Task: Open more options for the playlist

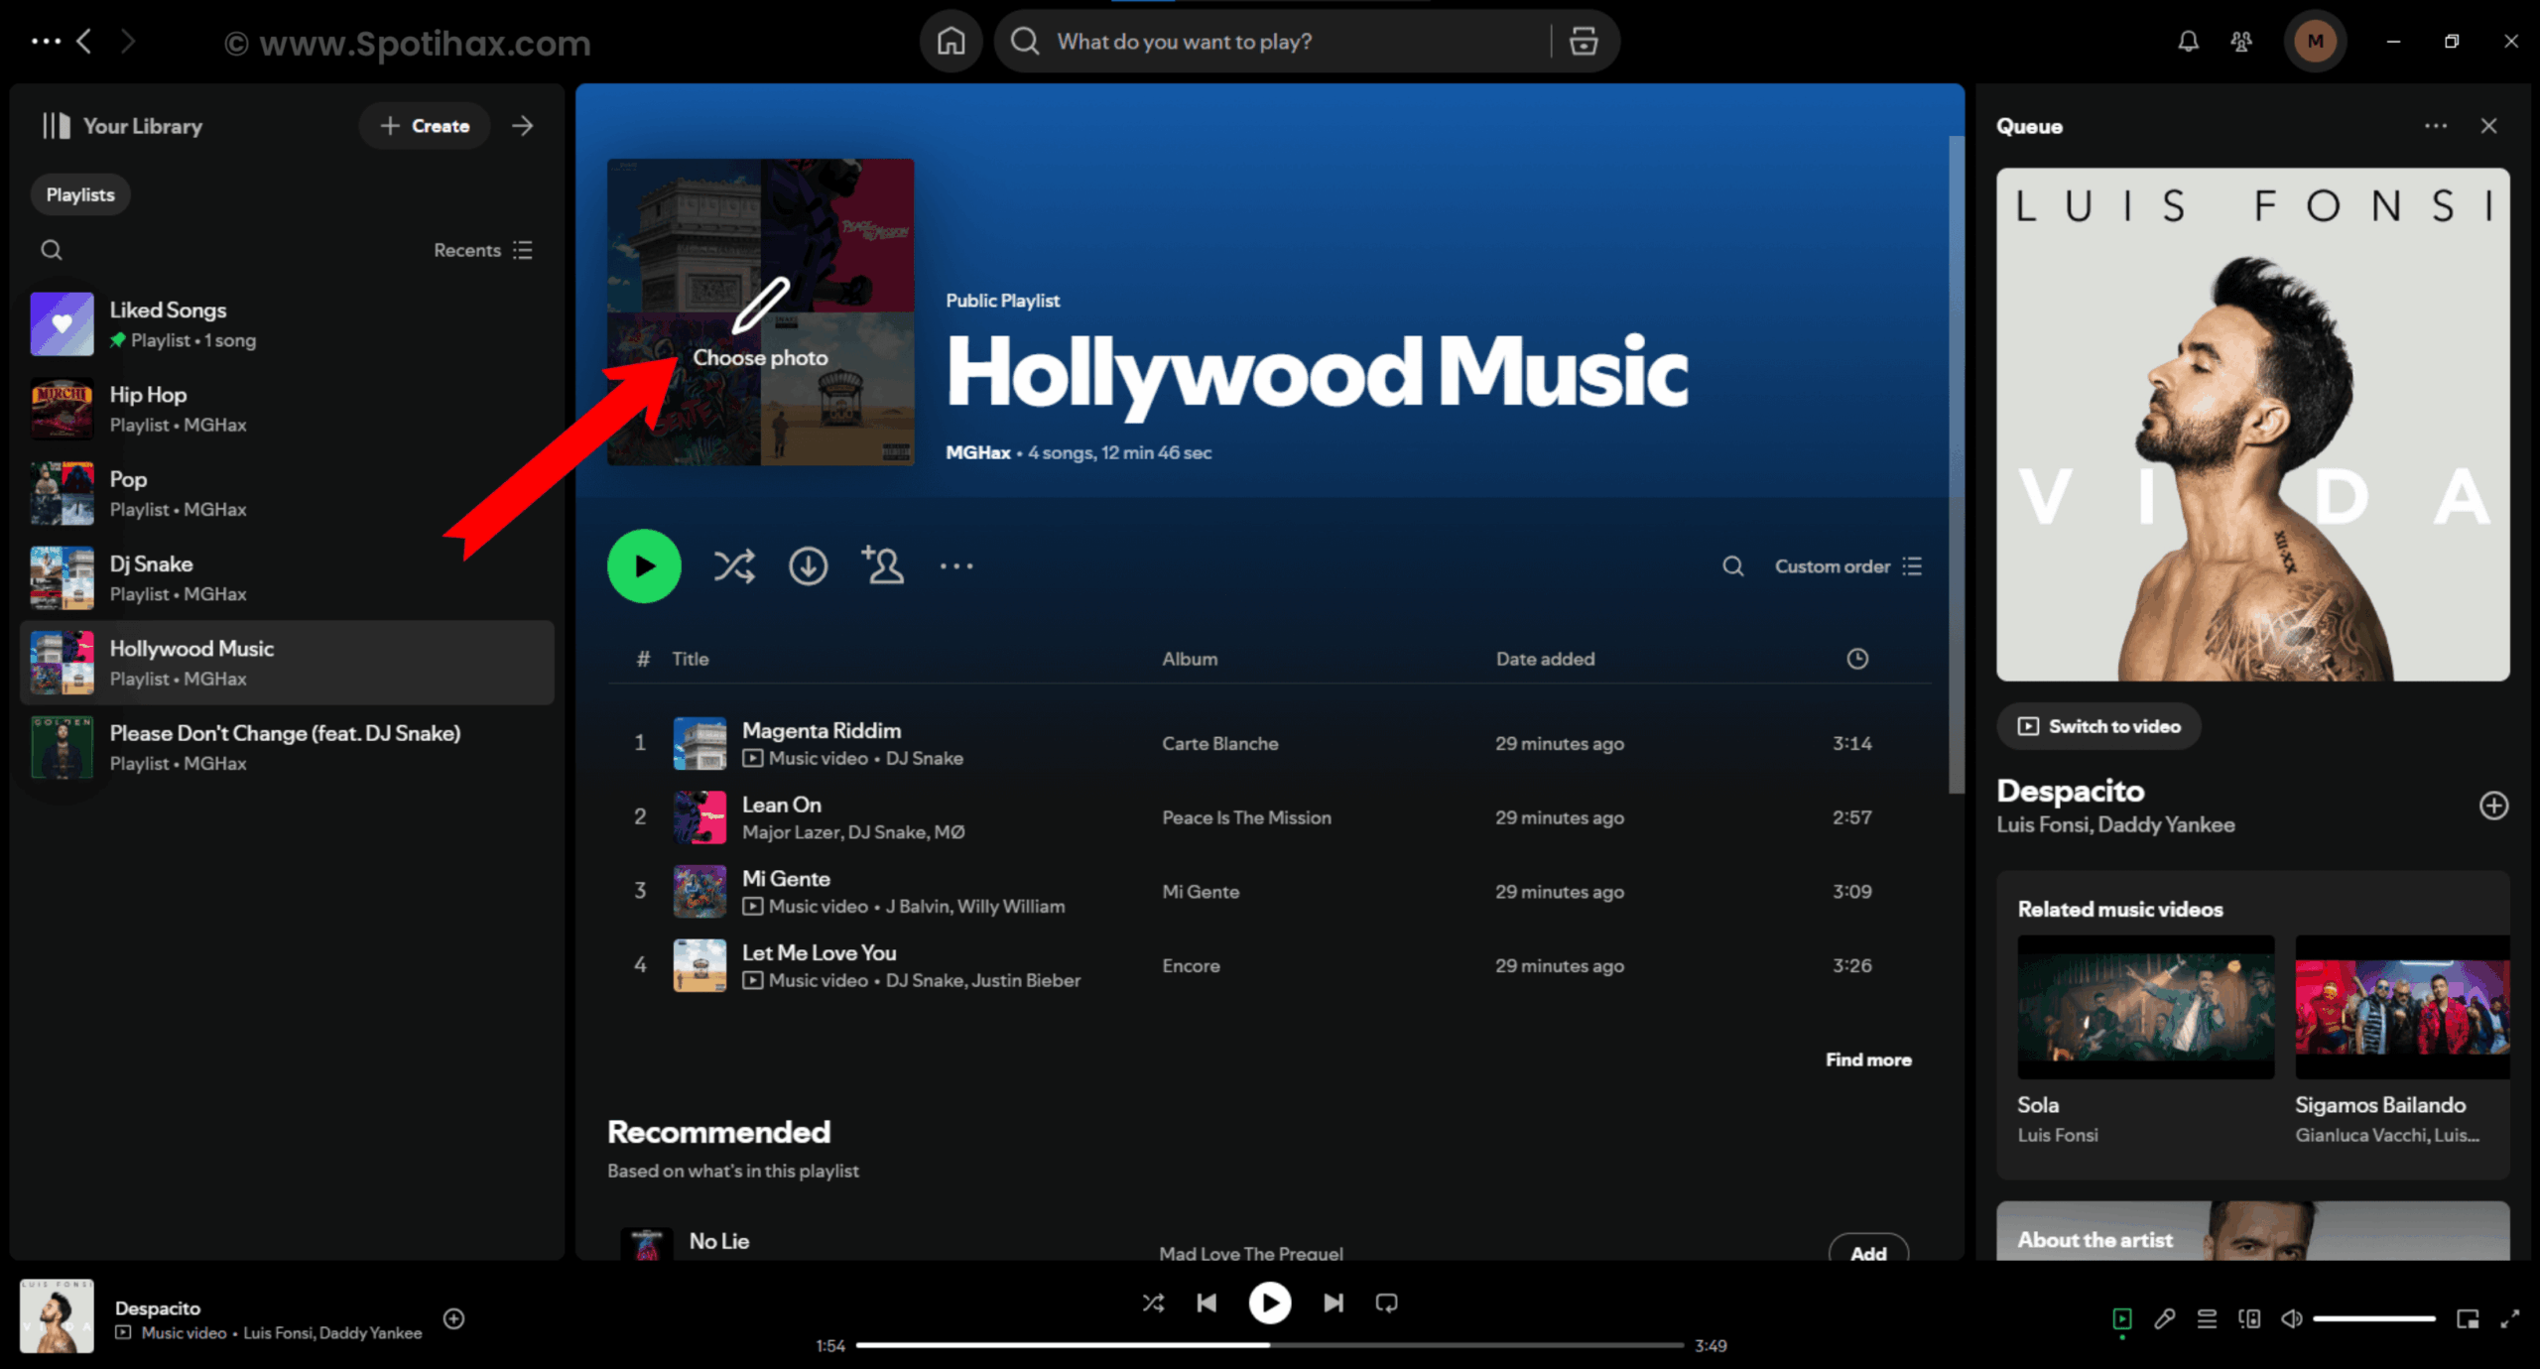Action: 956,566
